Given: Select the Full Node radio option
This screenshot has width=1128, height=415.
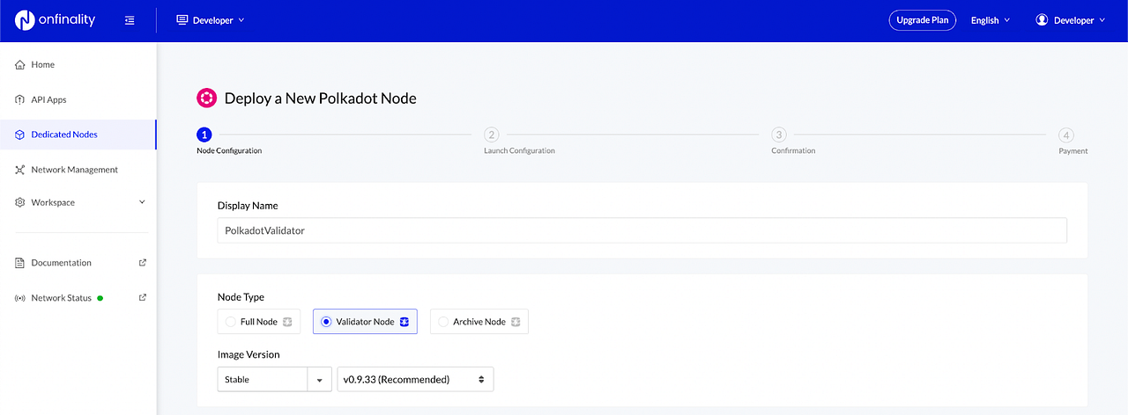Looking at the screenshot, I should 231,322.
